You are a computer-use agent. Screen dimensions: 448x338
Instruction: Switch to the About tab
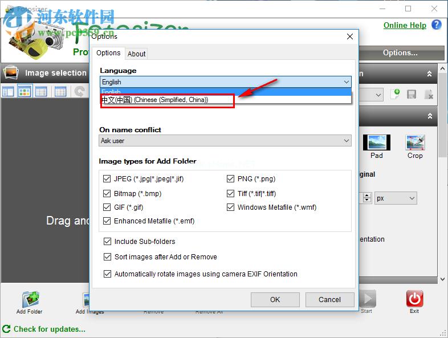point(136,54)
